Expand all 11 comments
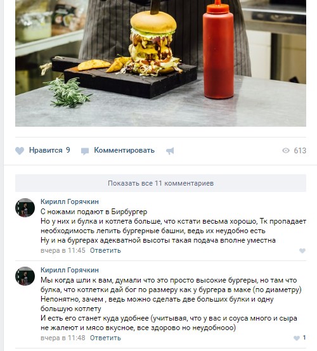Screen dimensions: 317x351 [x=160, y=183]
